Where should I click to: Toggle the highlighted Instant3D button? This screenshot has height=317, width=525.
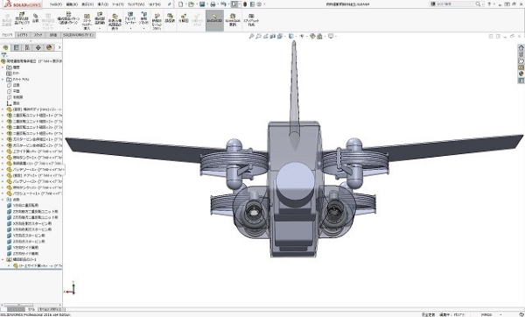pyautogui.click(x=214, y=20)
